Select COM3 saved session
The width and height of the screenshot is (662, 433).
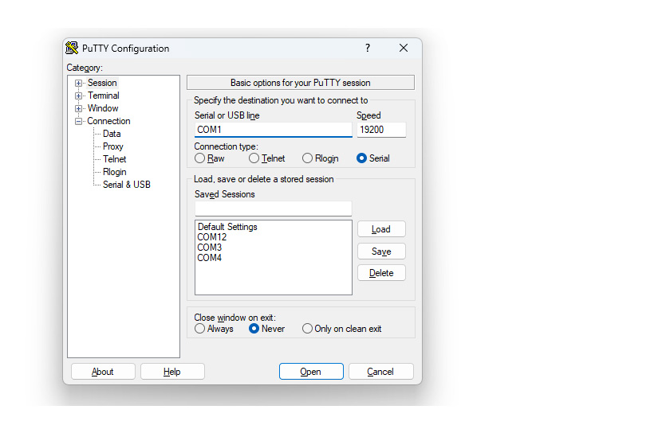tap(210, 248)
